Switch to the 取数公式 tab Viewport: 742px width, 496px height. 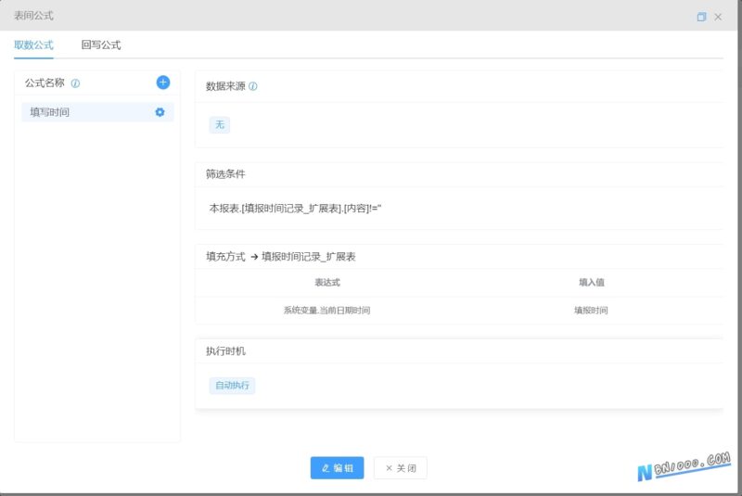[x=33, y=45]
